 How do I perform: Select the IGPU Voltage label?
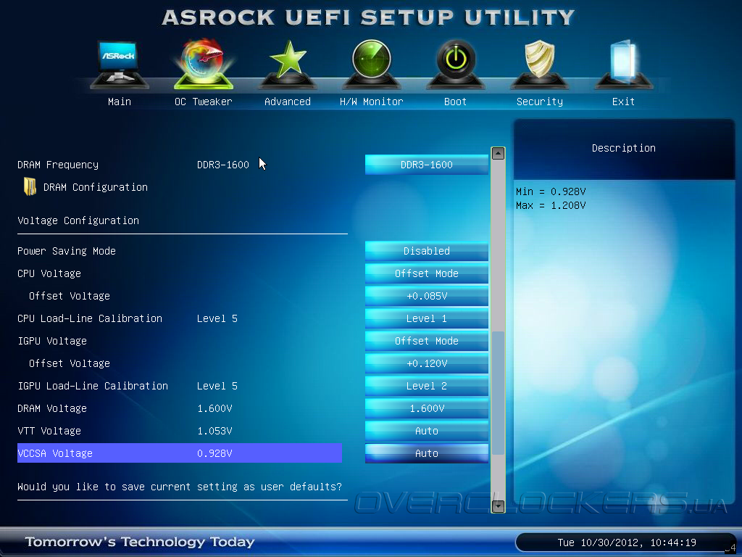click(x=52, y=341)
